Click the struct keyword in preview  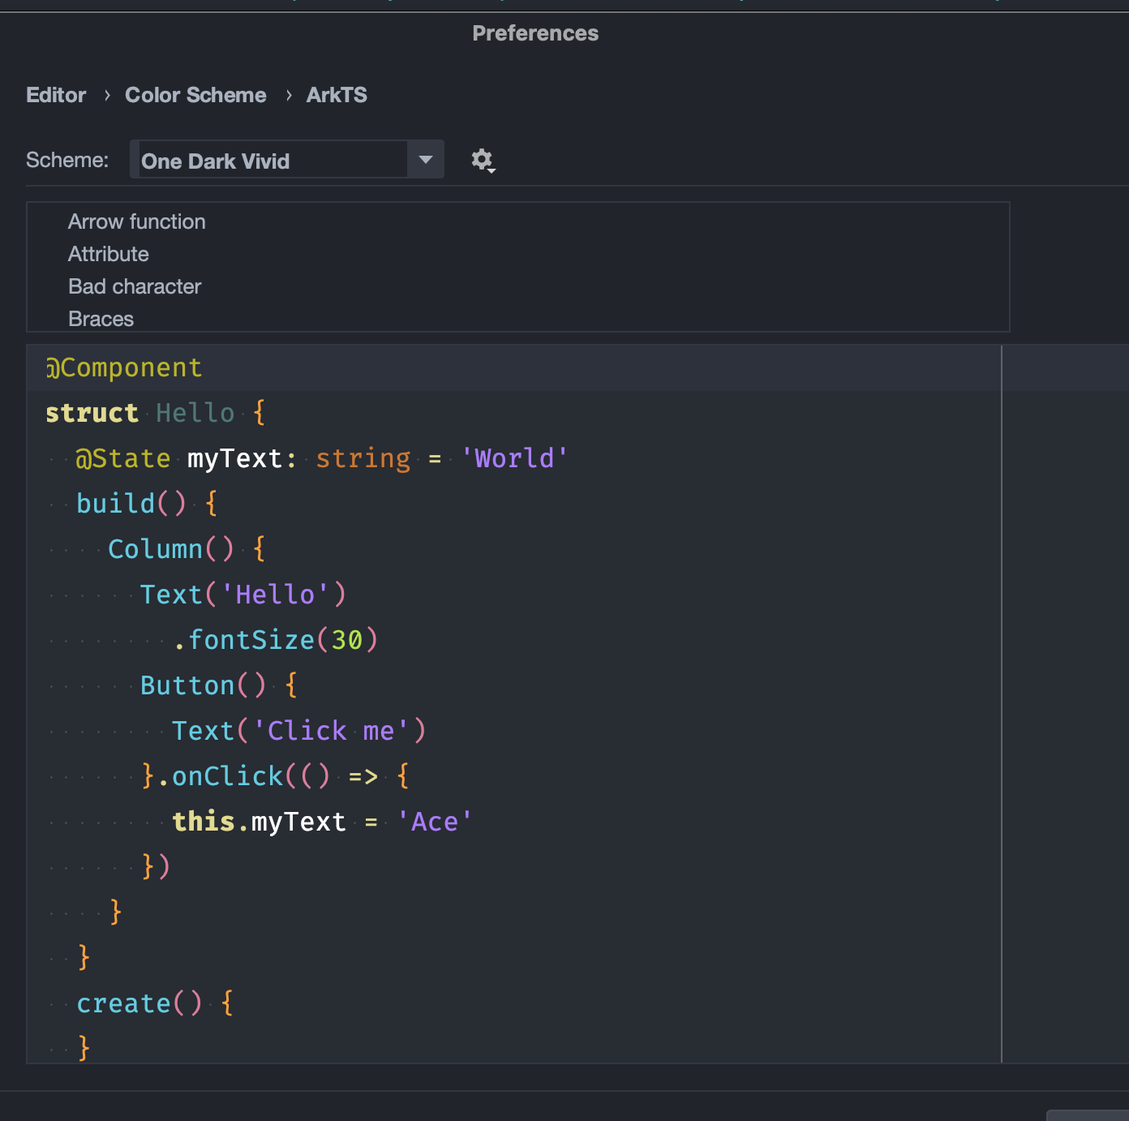tap(92, 413)
